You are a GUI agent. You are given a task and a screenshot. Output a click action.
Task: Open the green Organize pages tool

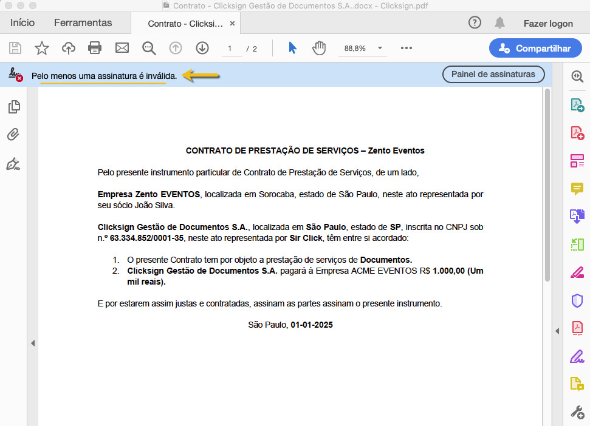577,245
